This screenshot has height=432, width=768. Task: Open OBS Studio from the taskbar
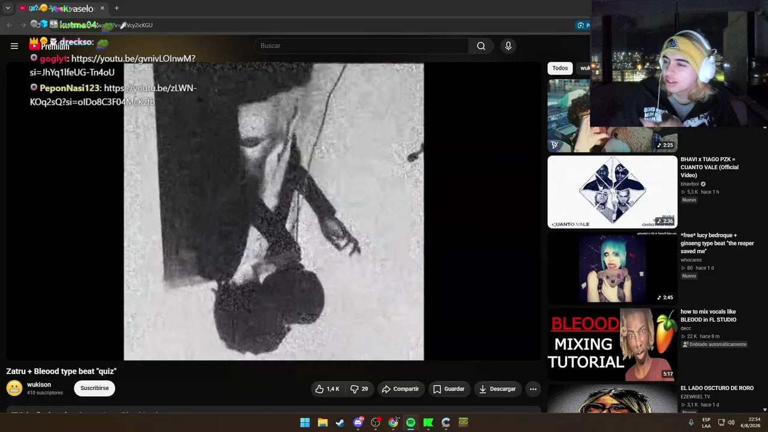coord(376,422)
